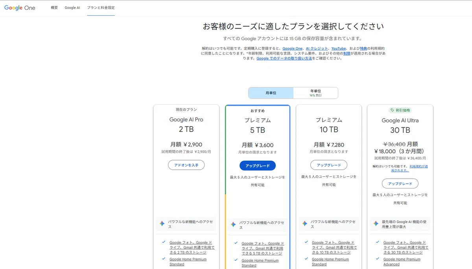Switch billing to 月単位
Screen dimensions: 472x269
(x=271, y=93)
